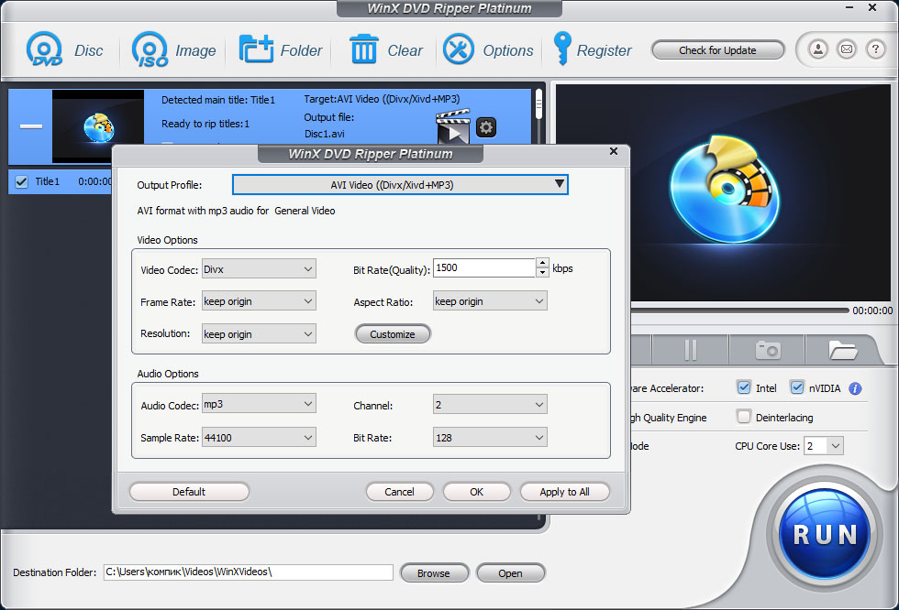Image resolution: width=899 pixels, height=610 pixels.
Task: Click the title list scrollbar
Action: (538, 104)
